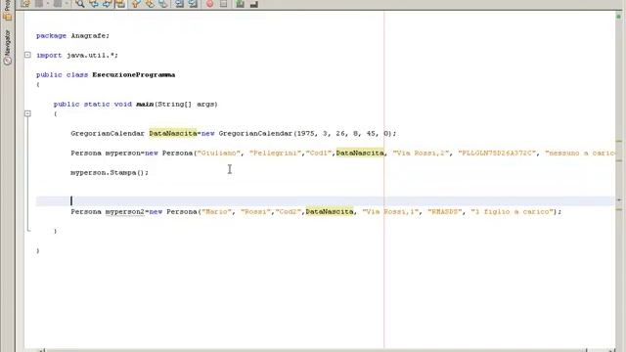Viewport: 626px width, 352px height.
Task: Click the Comment lines toolbar icon
Action: coord(240,4)
